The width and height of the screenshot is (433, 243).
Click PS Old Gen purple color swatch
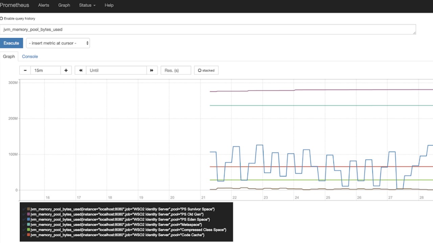coord(29,214)
